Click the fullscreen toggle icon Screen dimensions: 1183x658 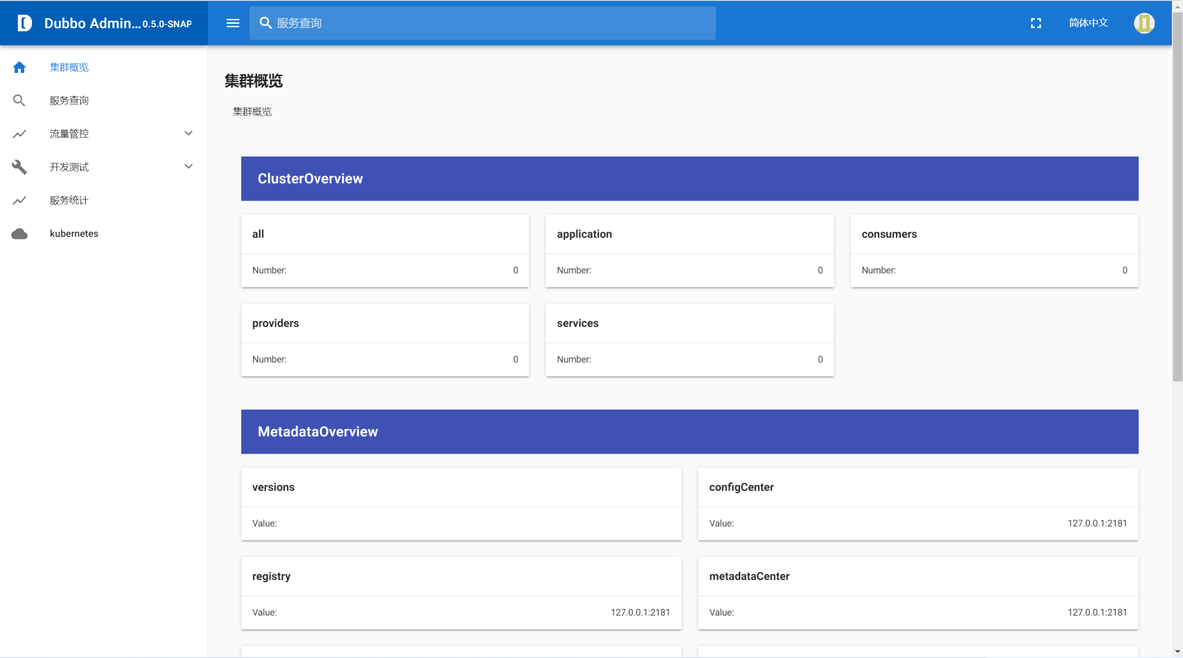click(1036, 23)
